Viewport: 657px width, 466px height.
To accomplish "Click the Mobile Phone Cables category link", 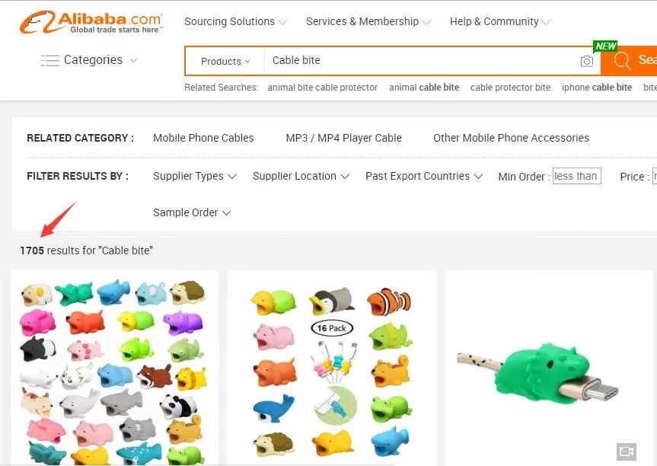I will [203, 138].
